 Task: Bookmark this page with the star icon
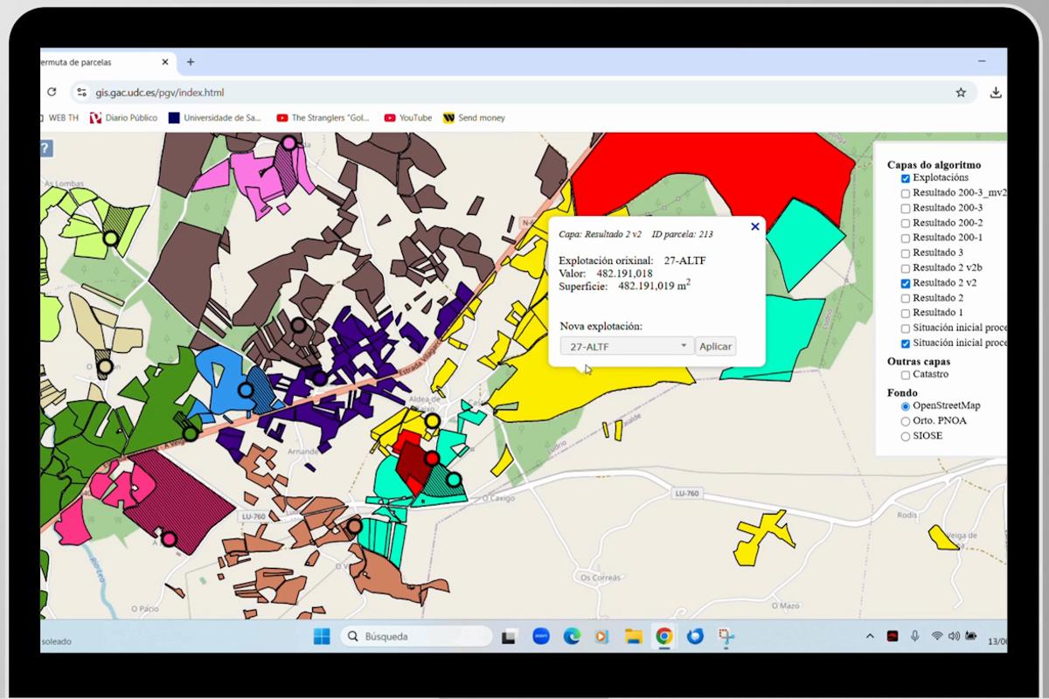(x=961, y=92)
